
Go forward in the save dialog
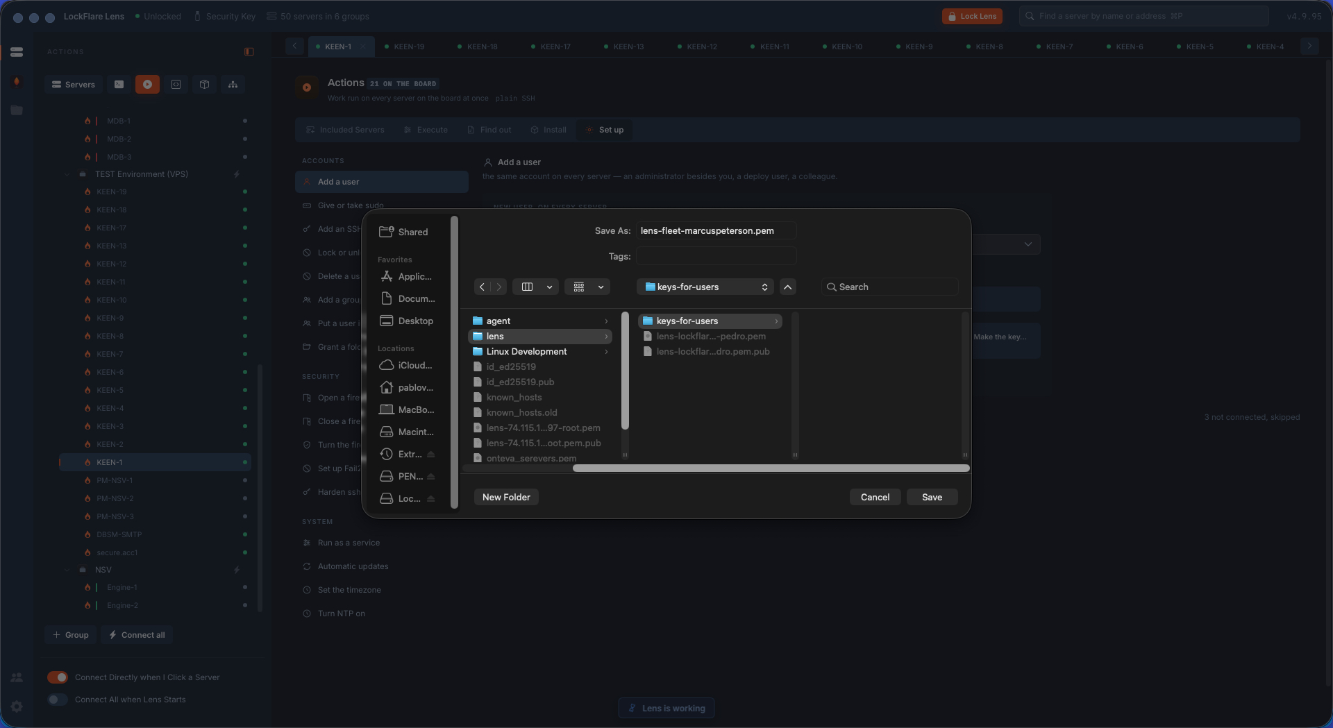(x=499, y=287)
